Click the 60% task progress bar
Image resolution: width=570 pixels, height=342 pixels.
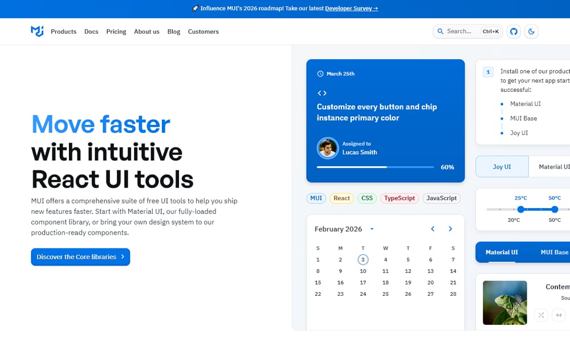[376, 167]
